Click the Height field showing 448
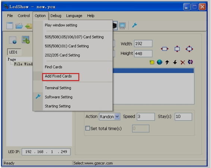Screen dimensions: 211x168 click(143, 54)
